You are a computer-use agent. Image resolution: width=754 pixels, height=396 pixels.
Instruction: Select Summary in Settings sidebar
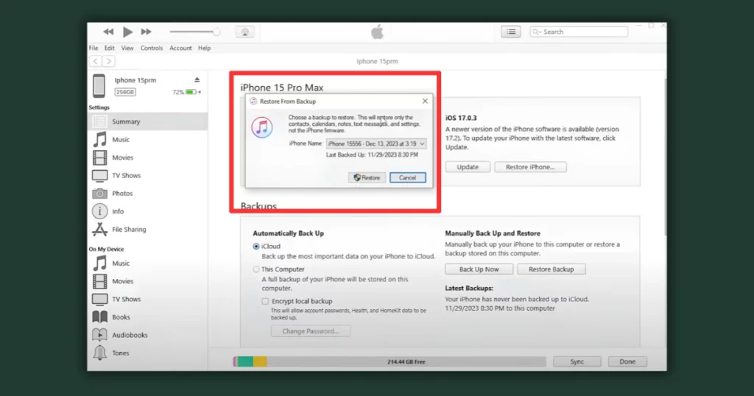click(147, 121)
